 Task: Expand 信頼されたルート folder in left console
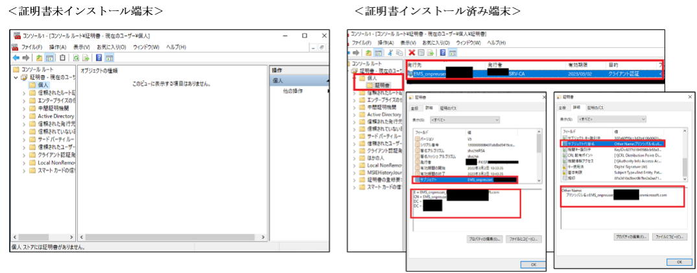pyautogui.click(x=23, y=93)
